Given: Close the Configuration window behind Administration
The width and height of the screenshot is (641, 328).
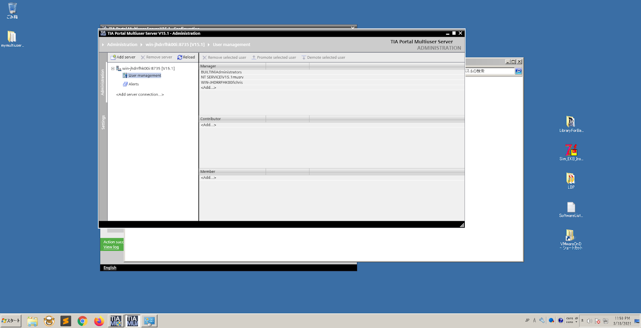Looking at the screenshot, I should click(353, 28).
